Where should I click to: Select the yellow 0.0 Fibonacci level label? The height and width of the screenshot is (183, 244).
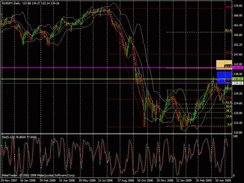click(230, 124)
